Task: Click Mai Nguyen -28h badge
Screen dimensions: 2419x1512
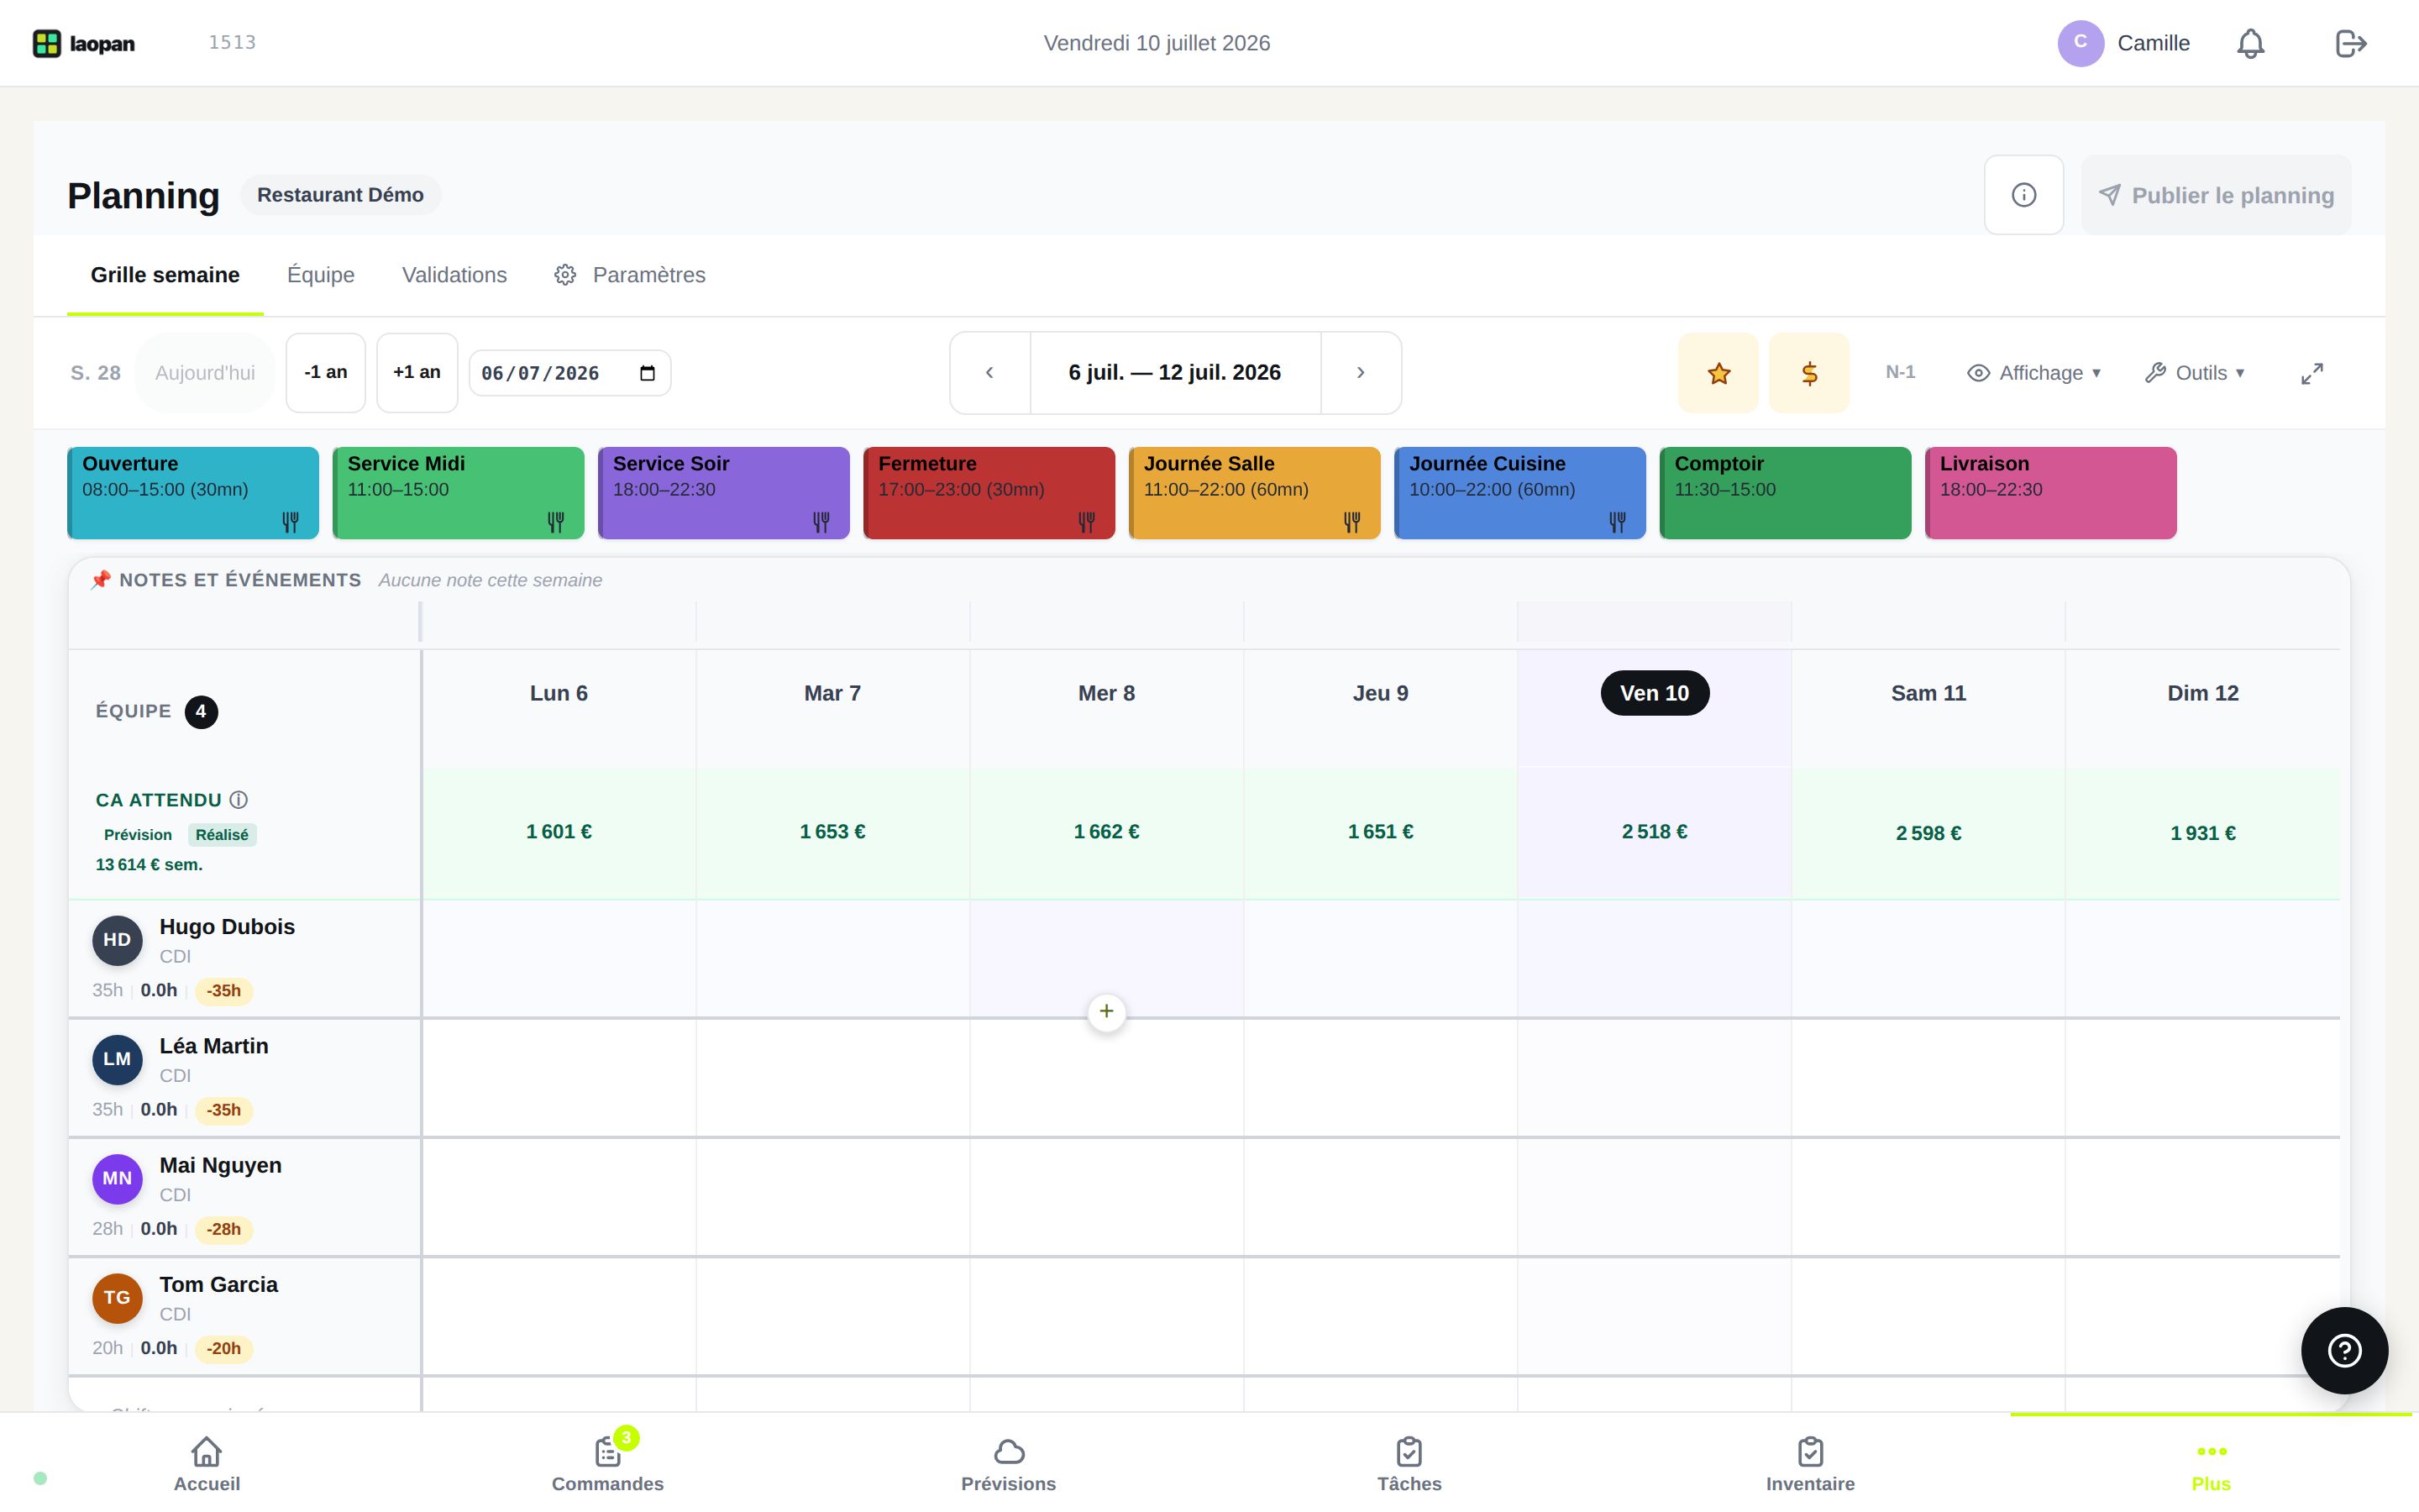Action: pyautogui.click(x=224, y=1230)
